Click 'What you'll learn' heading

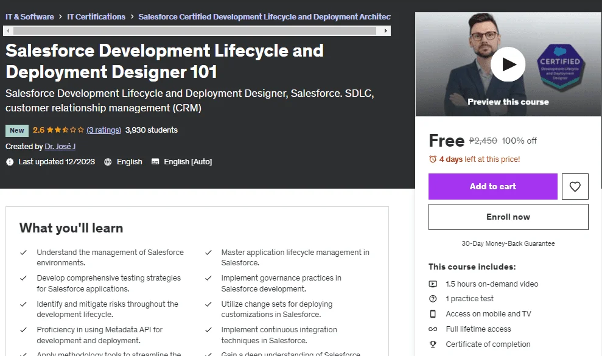coord(71,228)
